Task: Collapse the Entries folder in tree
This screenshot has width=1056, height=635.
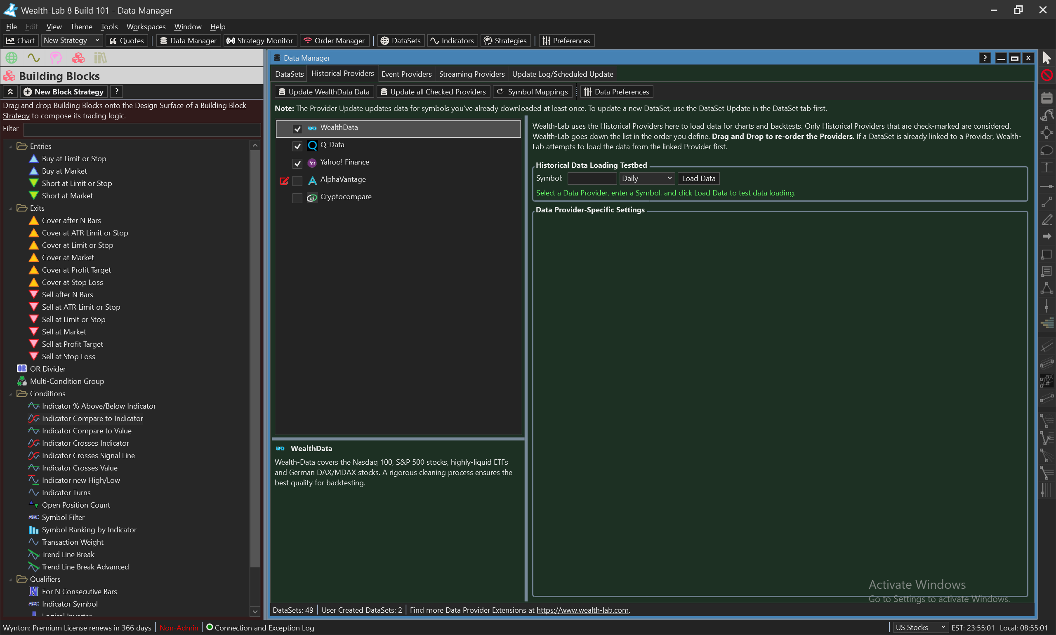Action: tap(10, 147)
